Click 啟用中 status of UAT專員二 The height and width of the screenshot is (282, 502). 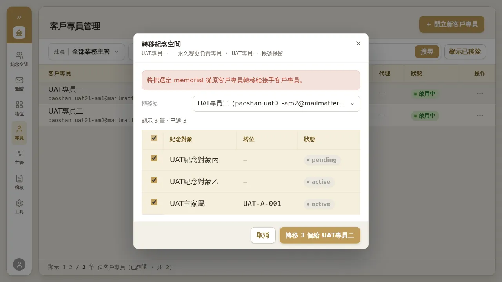[x=425, y=116]
